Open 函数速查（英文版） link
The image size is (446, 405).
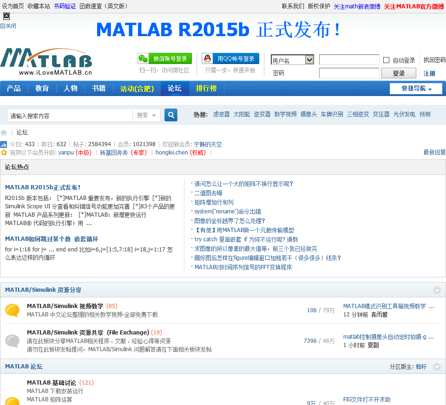[x=105, y=6]
